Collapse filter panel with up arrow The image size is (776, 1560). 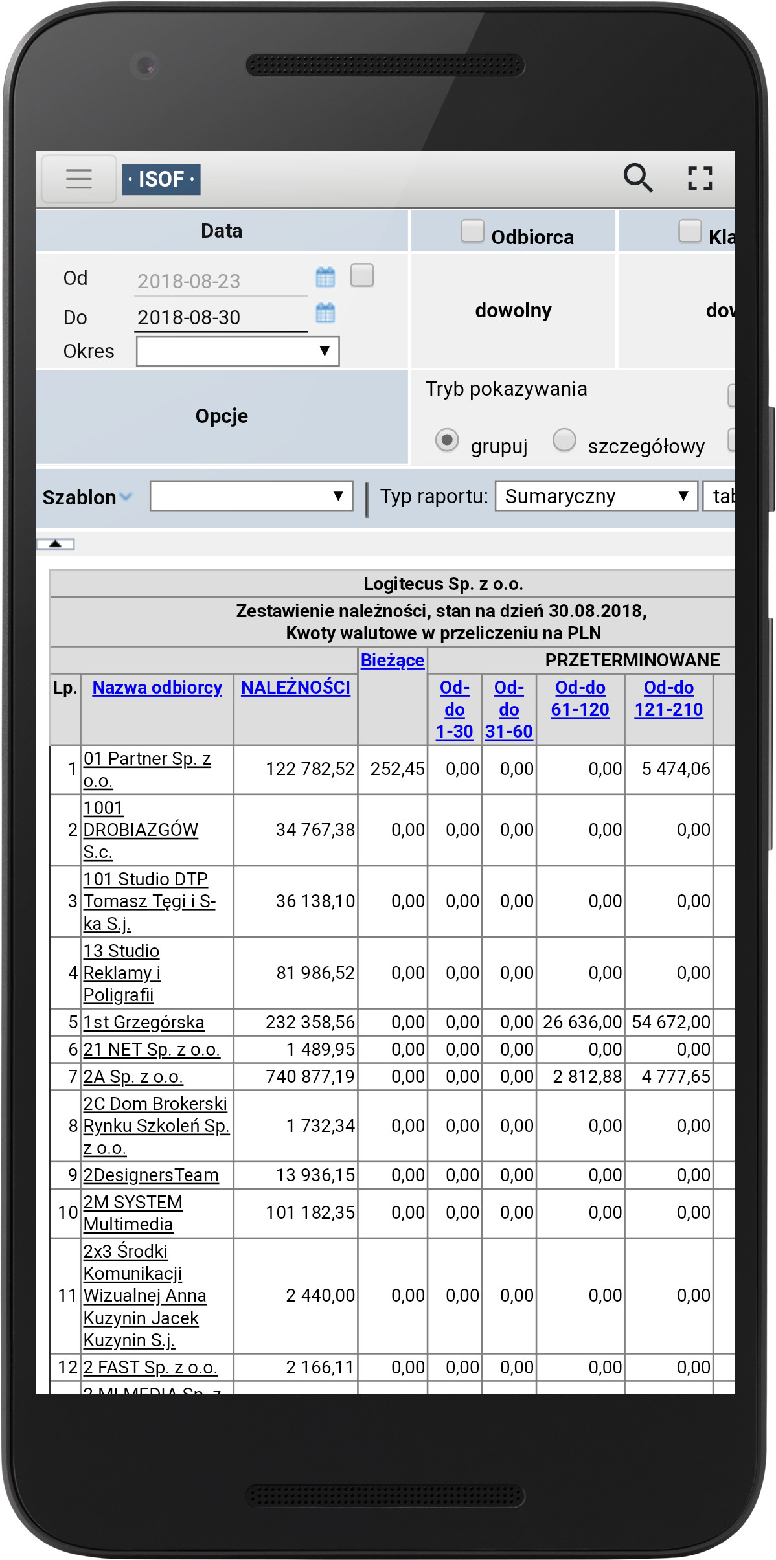coord(56,544)
